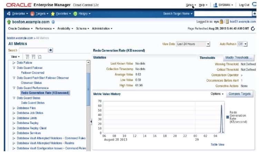Click the metrics tree scrollbar thumb
This screenshot has width=259, height=155.
pos(88,89)
